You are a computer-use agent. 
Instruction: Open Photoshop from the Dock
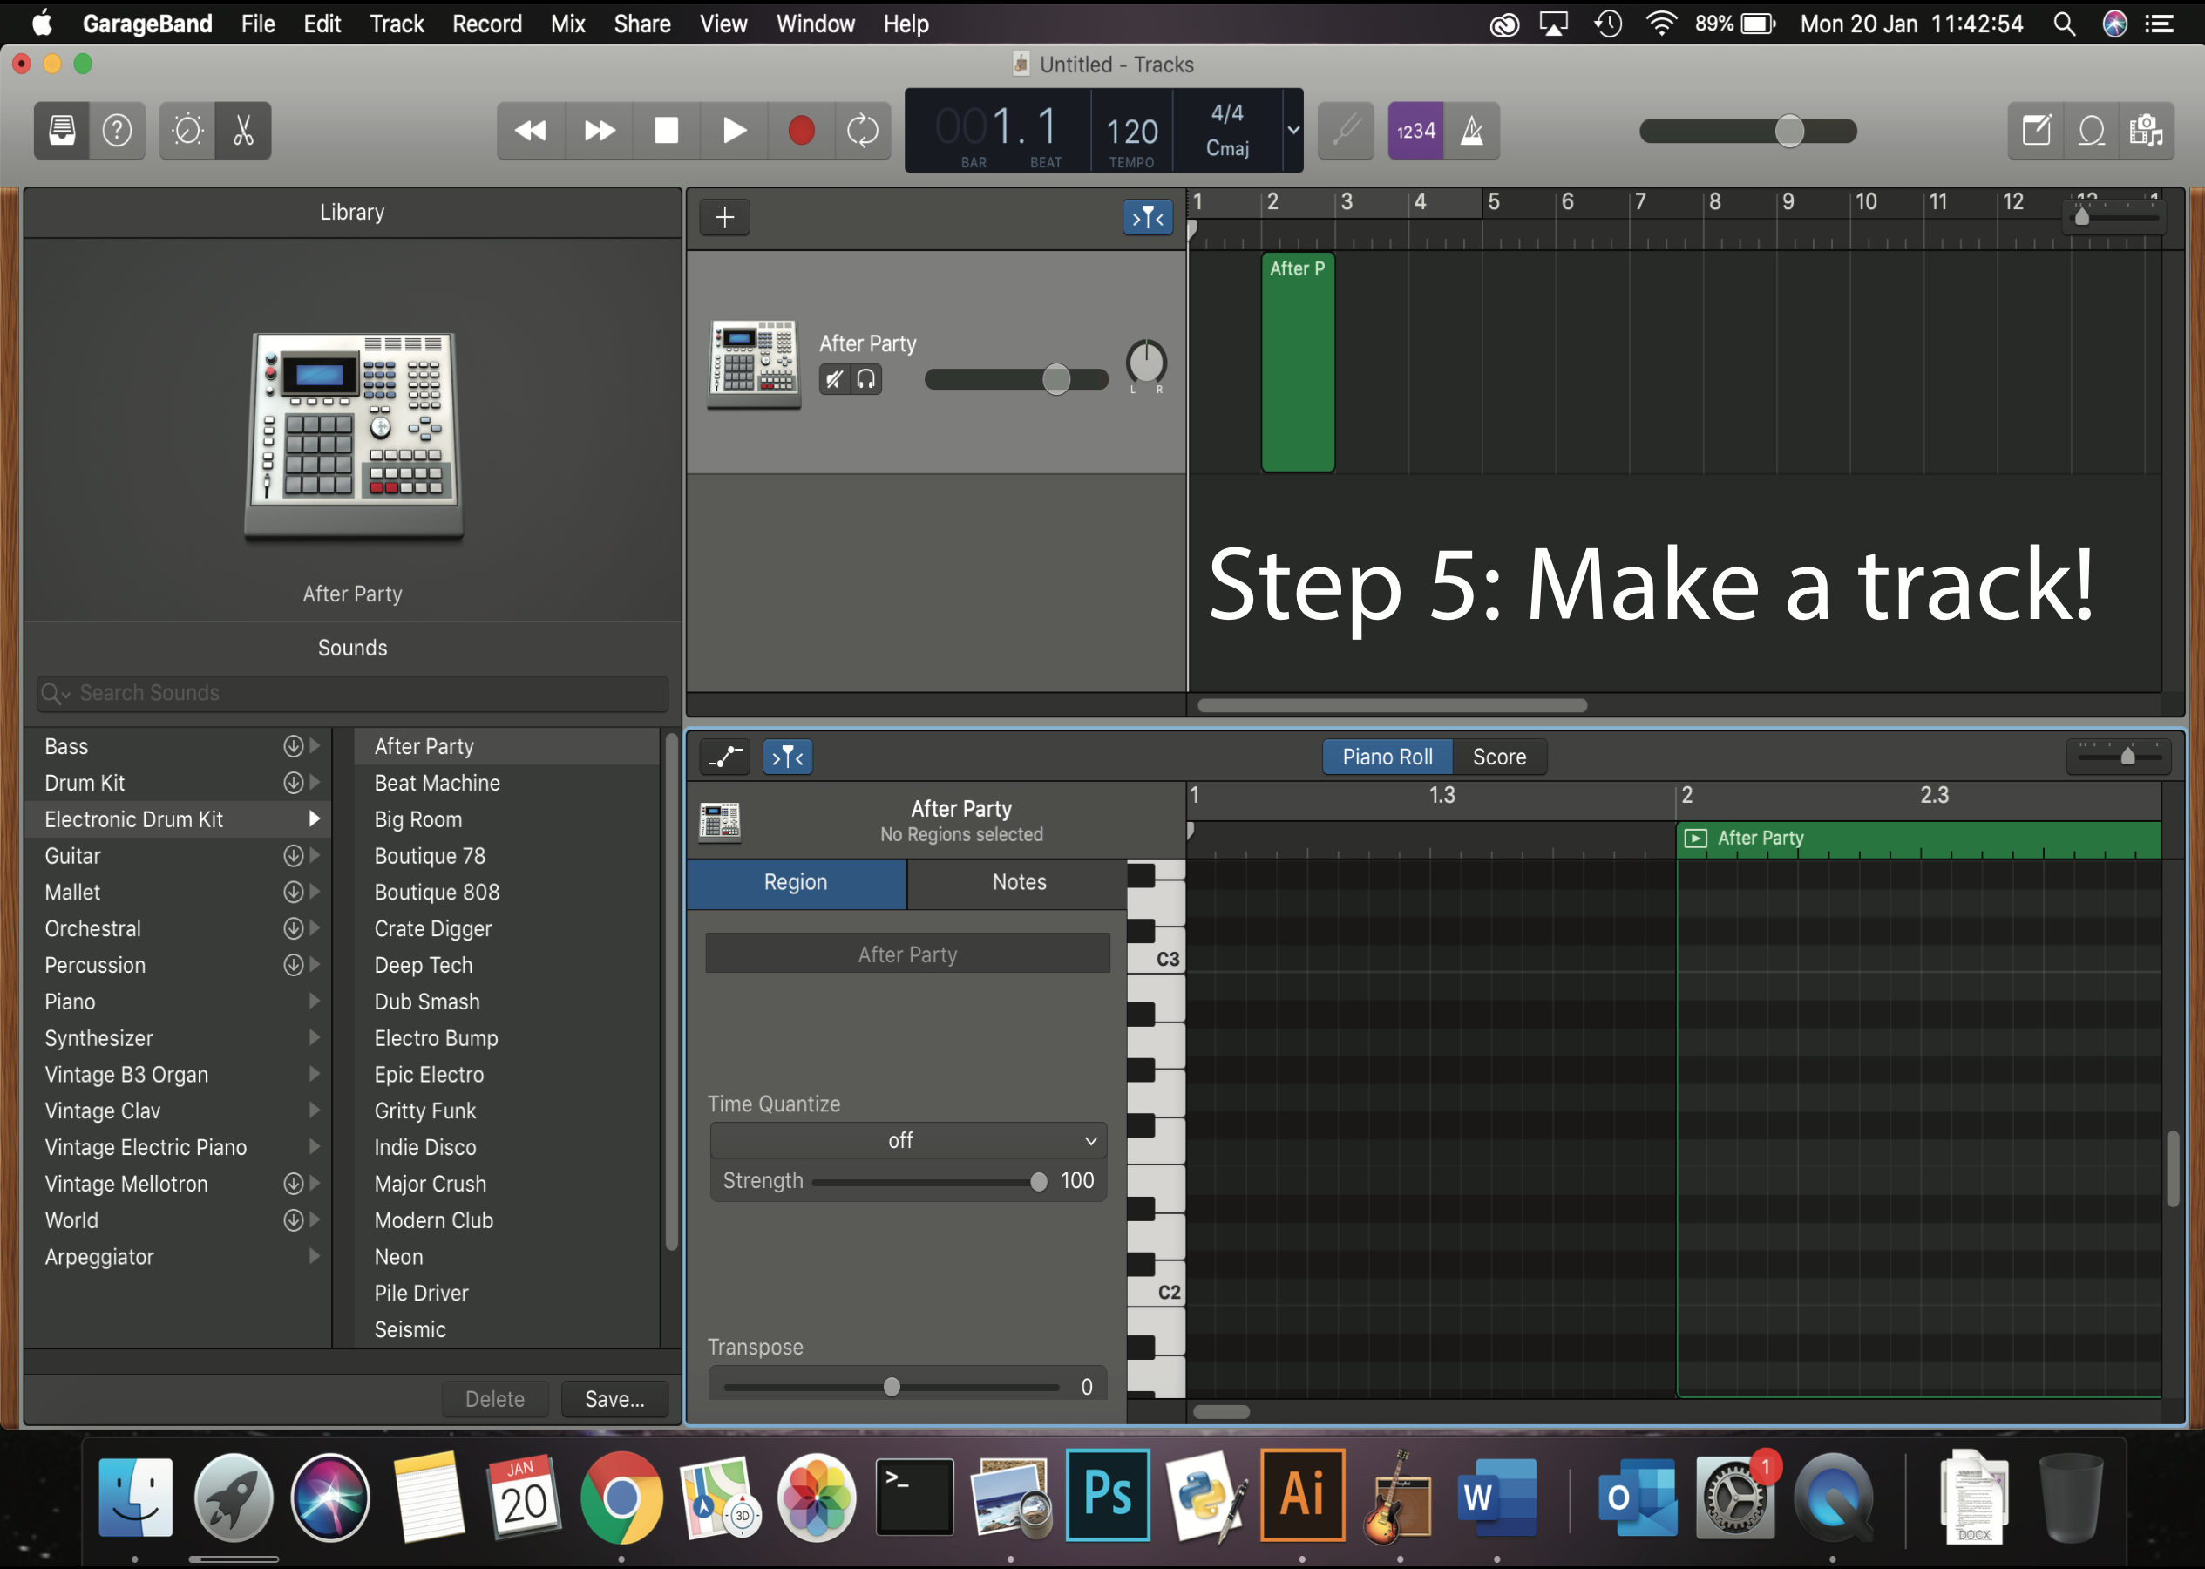tap(1108, 1495)
